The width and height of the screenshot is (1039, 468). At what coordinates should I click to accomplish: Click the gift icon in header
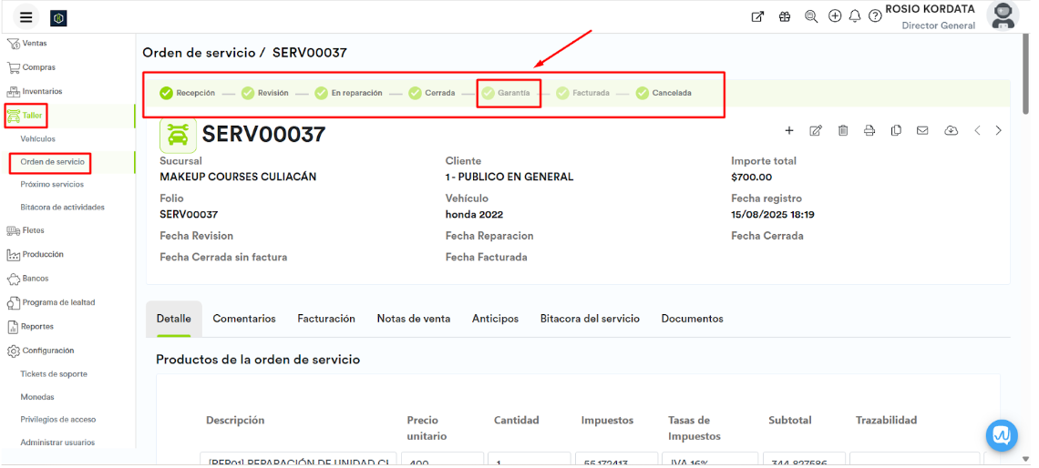pos(785,16)
